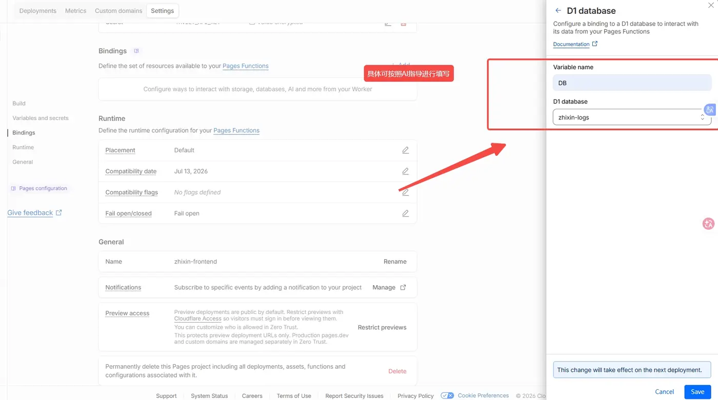Open external link icon next to Documentation
The height and width of the screenshot is (400, 718).
tap(595, 44)
